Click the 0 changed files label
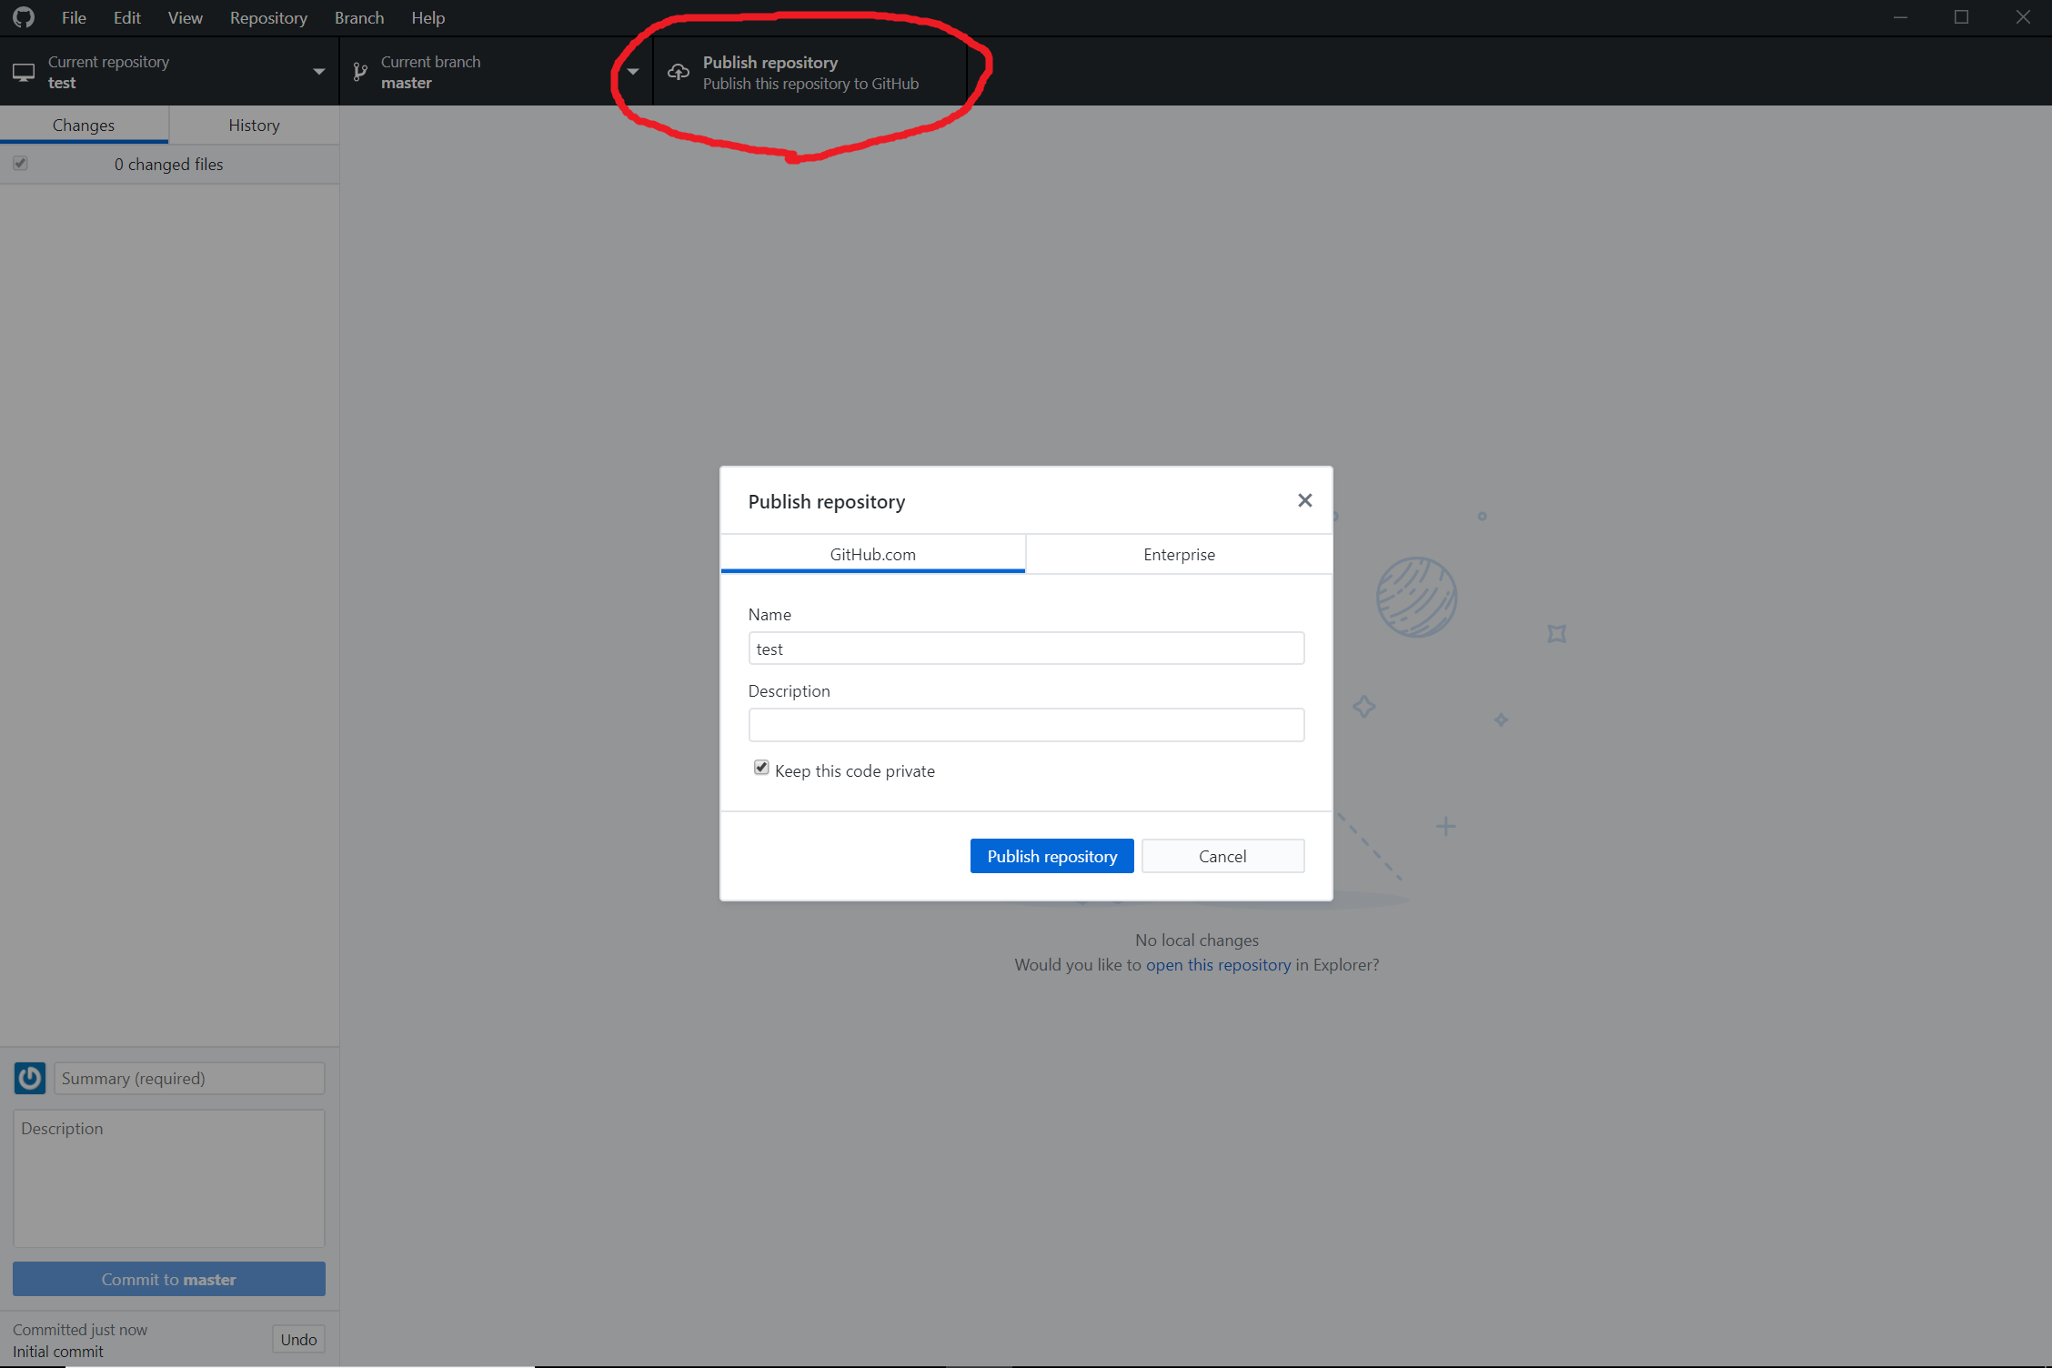The image size is (2052, 1368). (x=169, y=164)
